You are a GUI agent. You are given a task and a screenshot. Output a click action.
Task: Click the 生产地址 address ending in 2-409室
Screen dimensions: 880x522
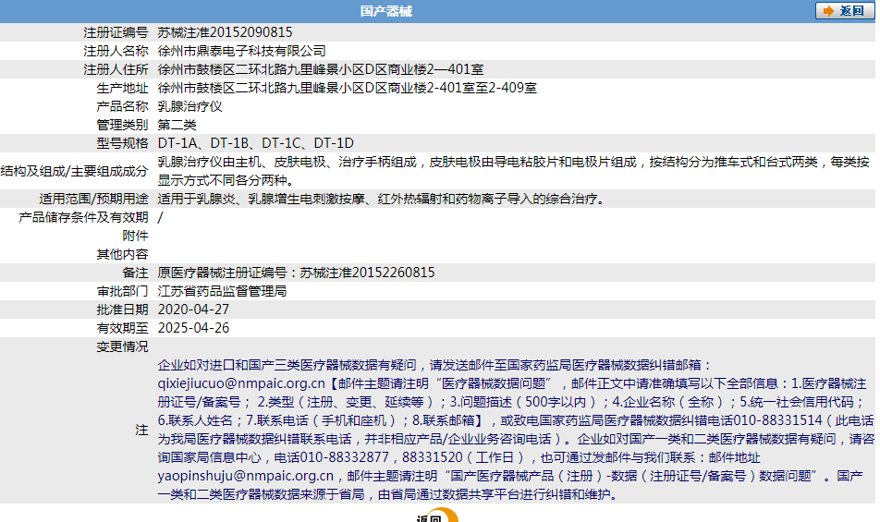(347, 88)
